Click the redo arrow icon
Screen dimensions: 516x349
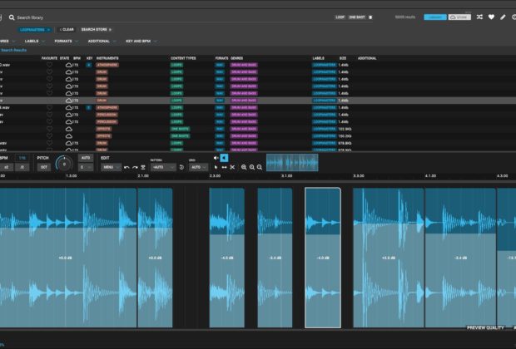coord(135,168)
